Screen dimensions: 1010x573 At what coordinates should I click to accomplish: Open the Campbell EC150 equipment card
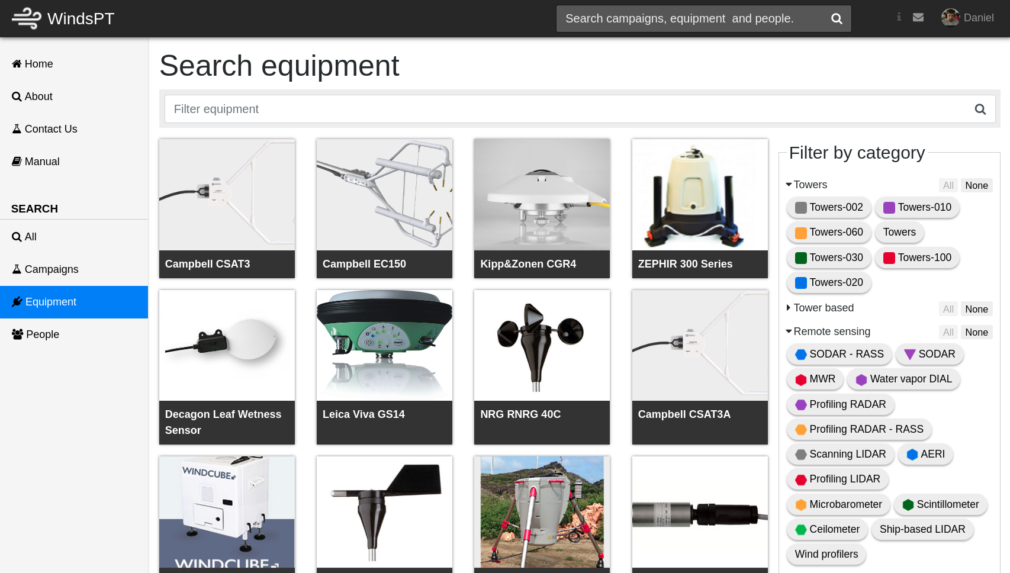[384, 208]
